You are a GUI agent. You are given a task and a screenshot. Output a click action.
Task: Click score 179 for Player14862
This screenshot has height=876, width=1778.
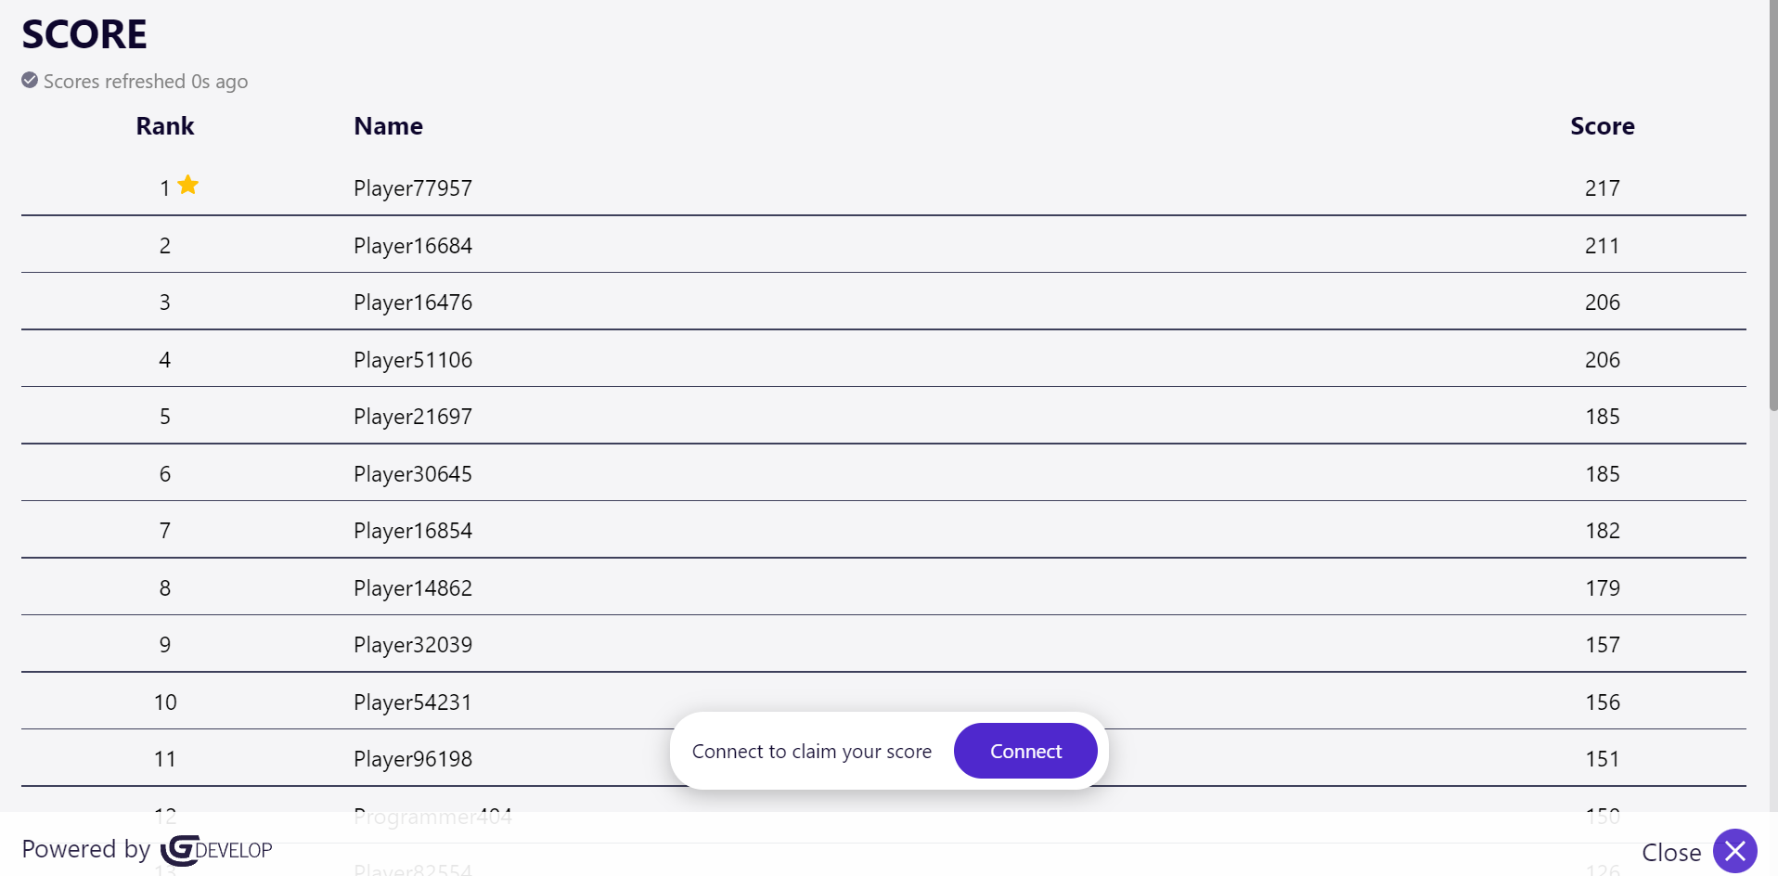tap(1602, 588)
